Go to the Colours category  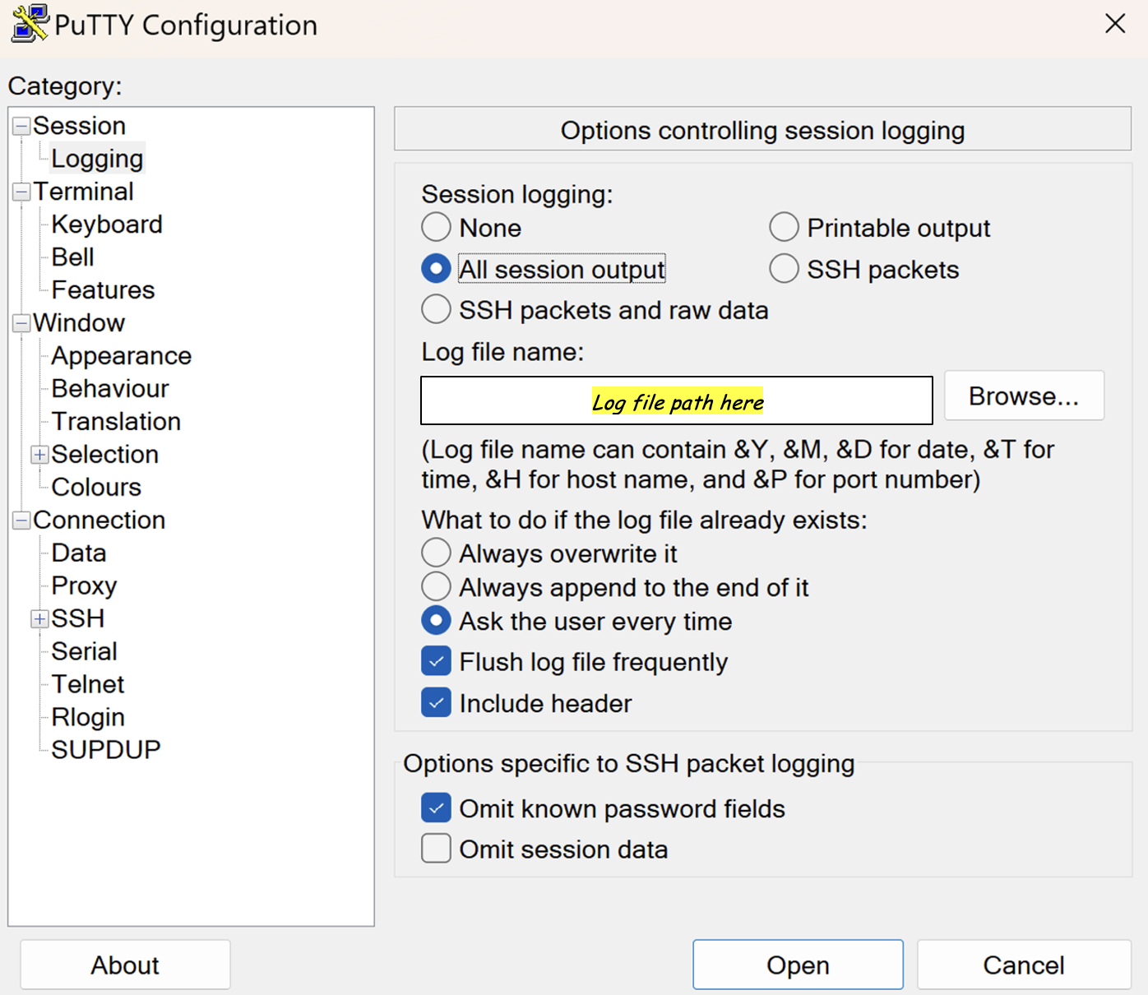click(x=96, y=488)
